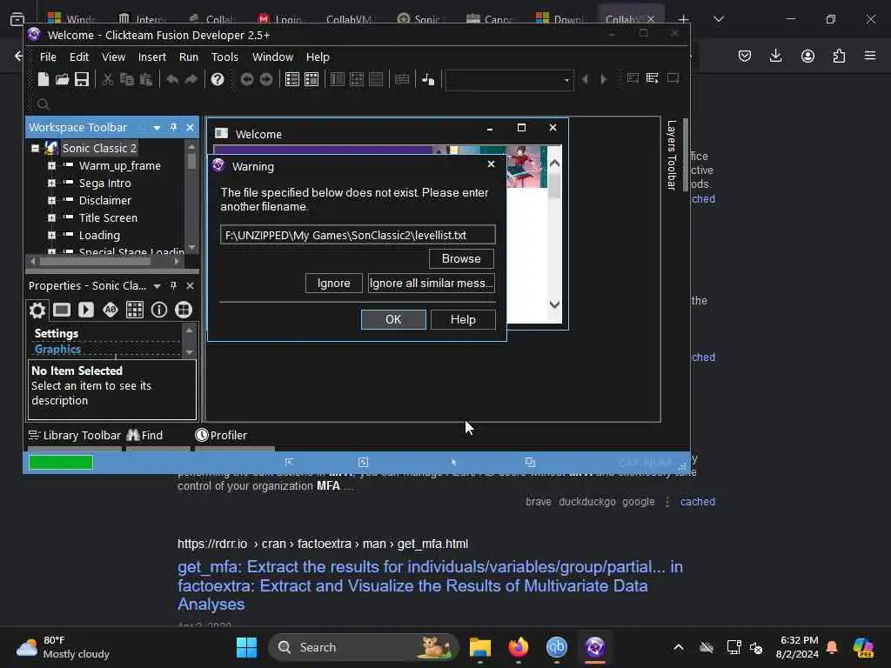Screen dimensions: 891x668
Task: Click the Save floppy disk icon
Action: click(82, 79)
